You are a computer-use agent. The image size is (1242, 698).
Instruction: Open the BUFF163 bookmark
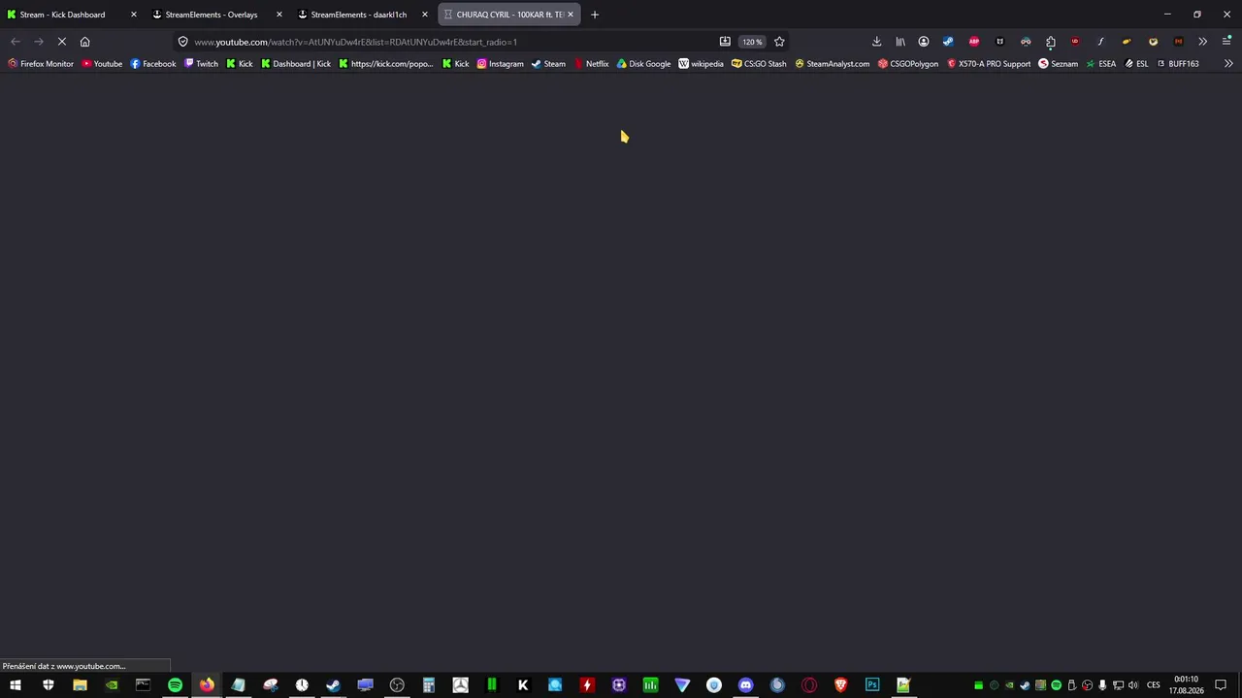[x=1178, y=64]
